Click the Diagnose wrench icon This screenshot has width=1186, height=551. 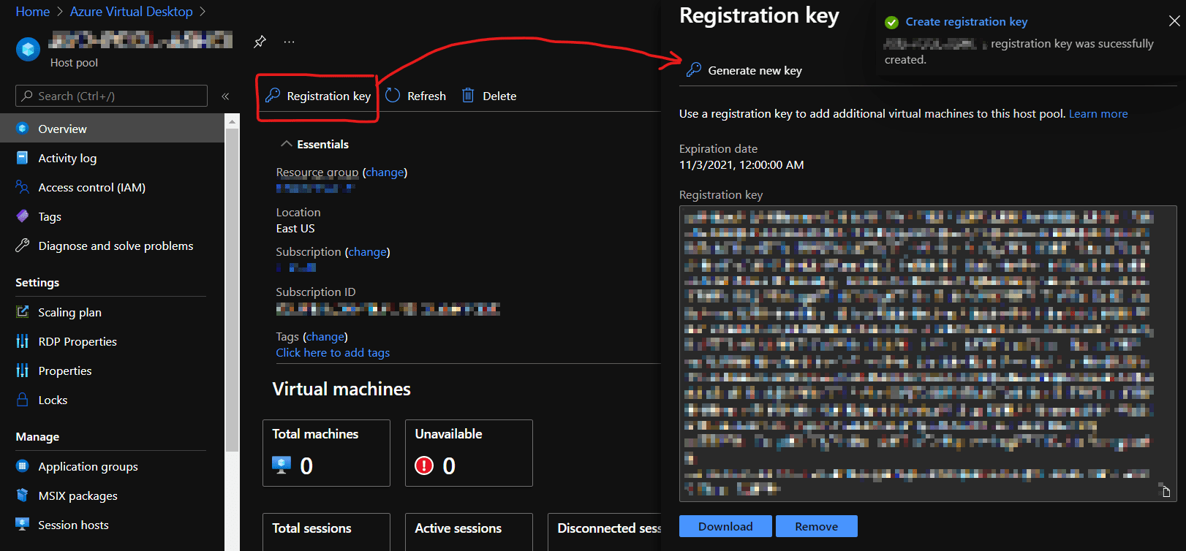[x=23, y=246]
